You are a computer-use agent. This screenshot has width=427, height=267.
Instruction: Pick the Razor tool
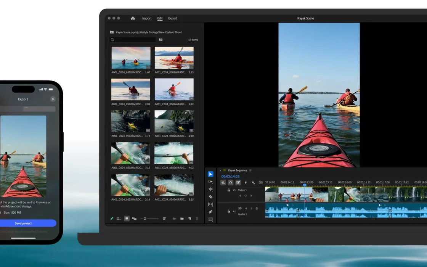point(210,197)
